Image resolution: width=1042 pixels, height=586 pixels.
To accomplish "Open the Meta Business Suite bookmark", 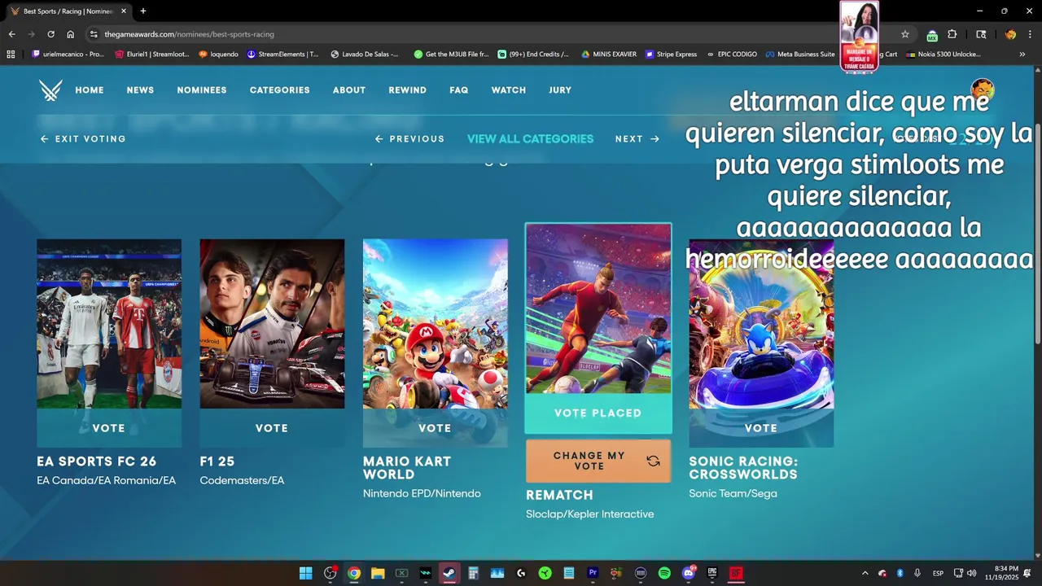I will click(799, 55).
